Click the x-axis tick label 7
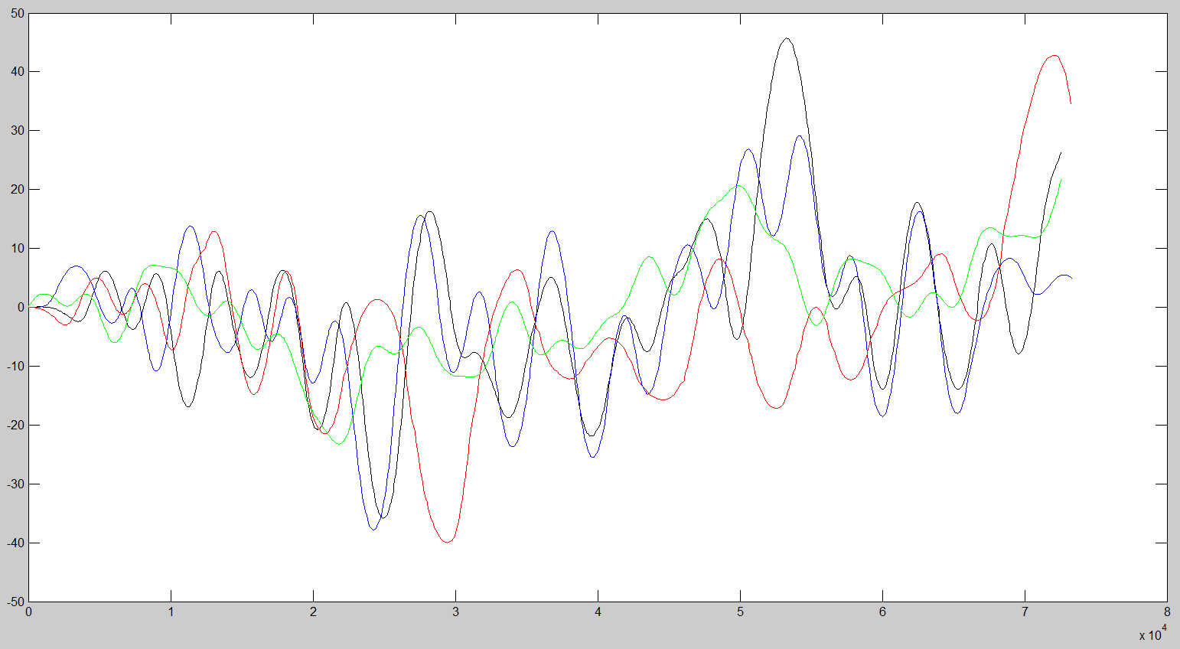The height and width of the screenshot is (649, 1180). click(x=1025, y=612)
